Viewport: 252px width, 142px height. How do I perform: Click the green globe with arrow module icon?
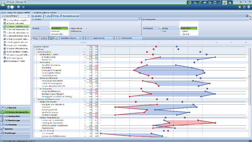coord(210,3)
